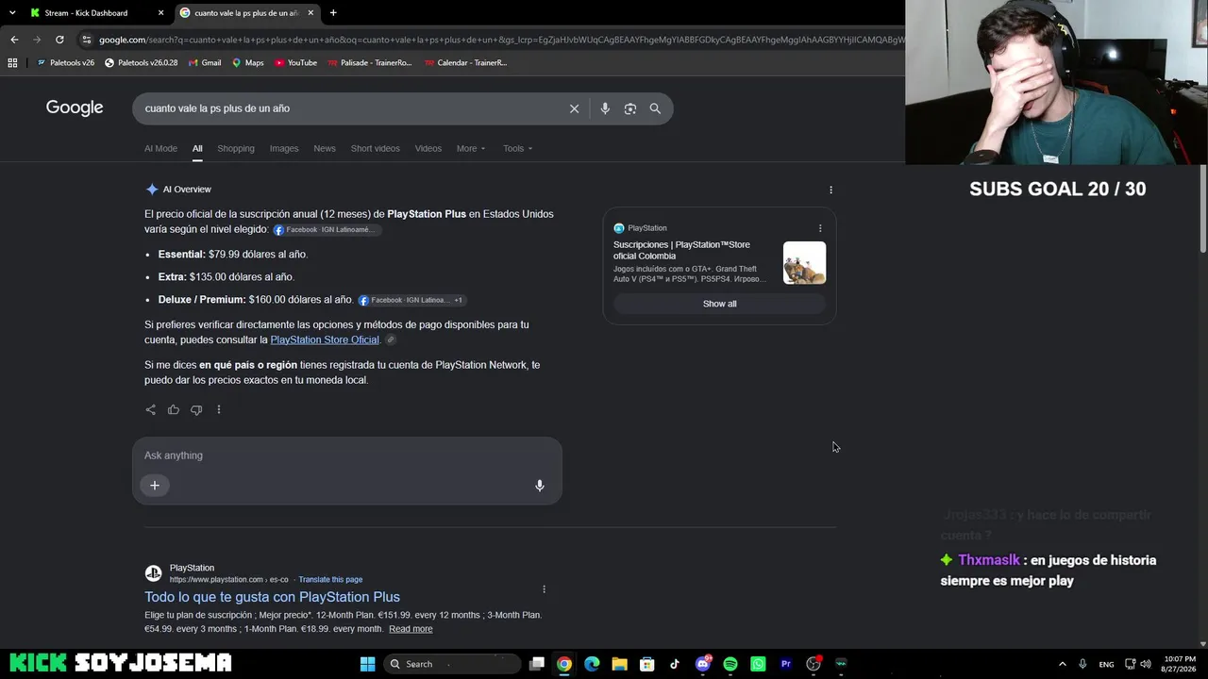The image size is (1208, 679).
Task: Switch to the News tab
Action: point(325,148)
